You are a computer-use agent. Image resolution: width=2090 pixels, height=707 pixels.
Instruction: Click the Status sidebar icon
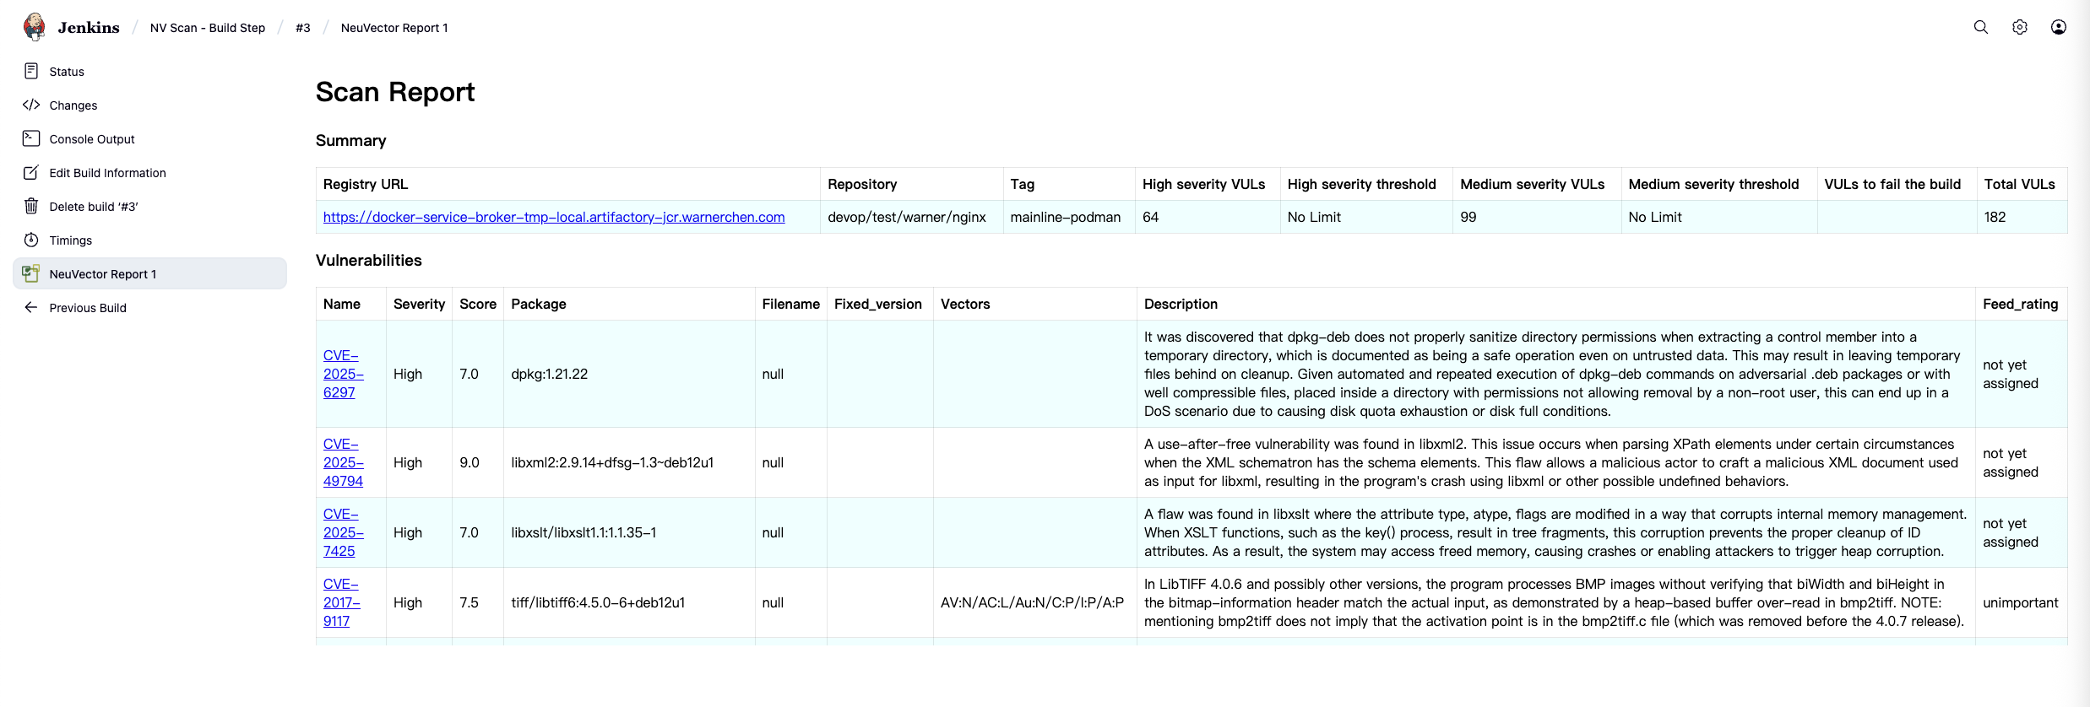[31, 71]
